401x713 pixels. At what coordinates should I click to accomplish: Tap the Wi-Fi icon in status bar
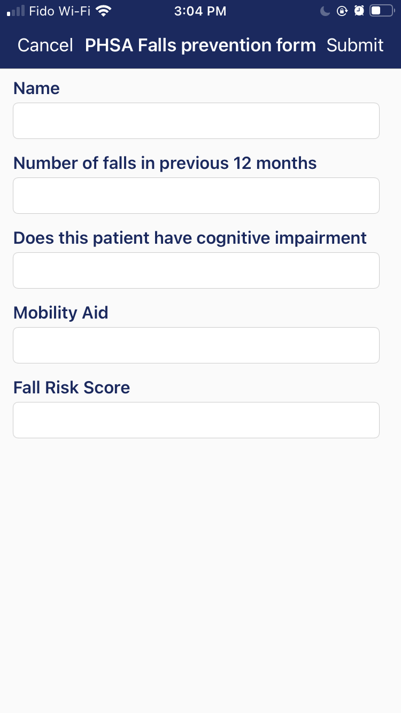(103, 11)
